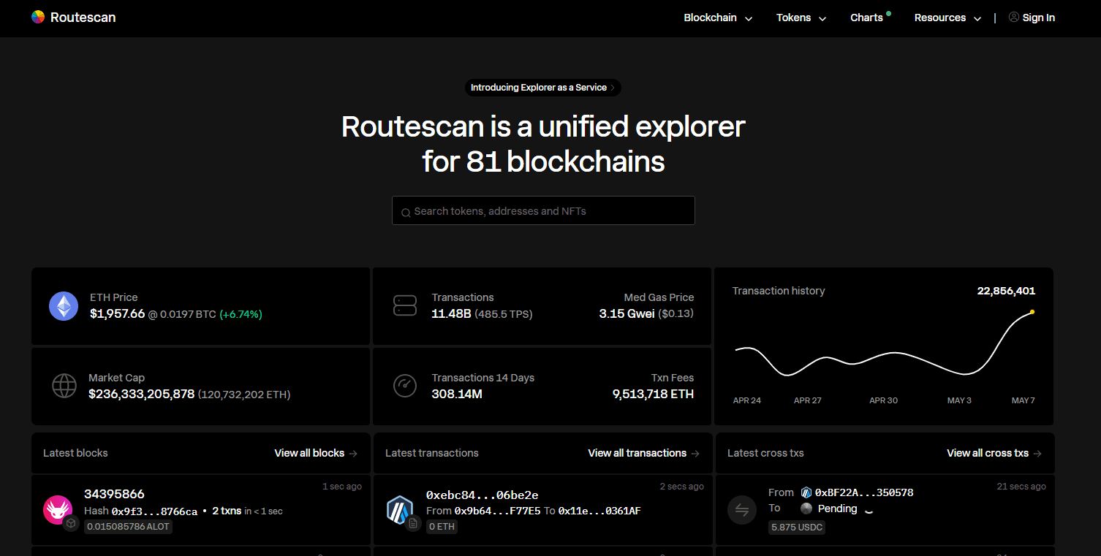
Task: Click View all blocks link
Action: (x=309, y=453)
